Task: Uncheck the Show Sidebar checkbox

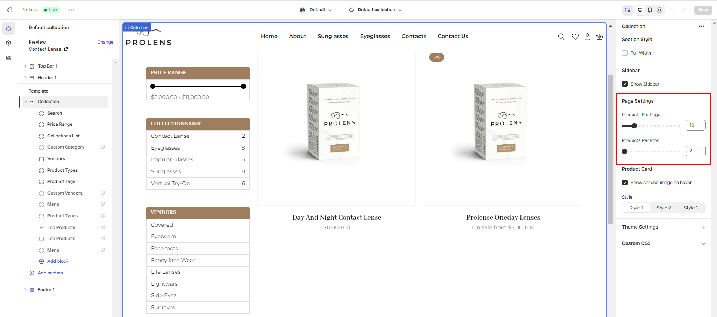Action: 625,84
